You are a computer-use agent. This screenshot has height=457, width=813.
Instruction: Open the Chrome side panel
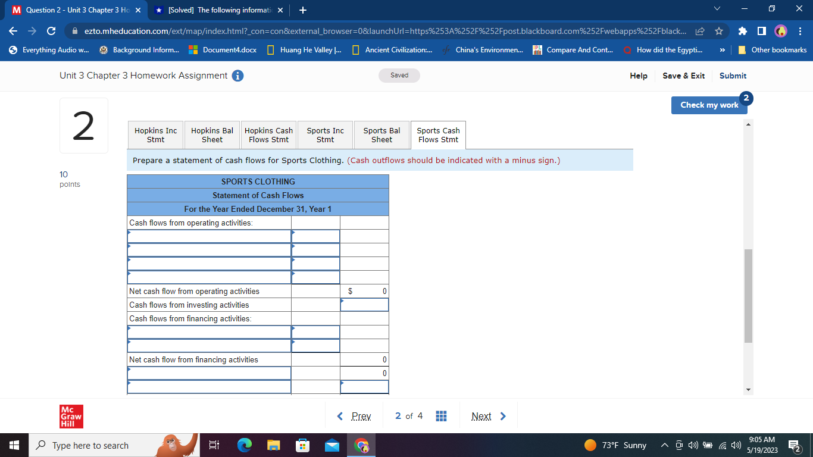pyautogui.click(x=761, y=30)
